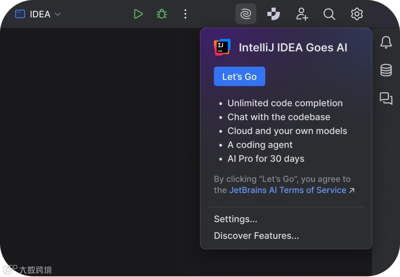Open IDE settings via the gear icon
This screenshot has height=277, width=400.
(x=357, y=14)
